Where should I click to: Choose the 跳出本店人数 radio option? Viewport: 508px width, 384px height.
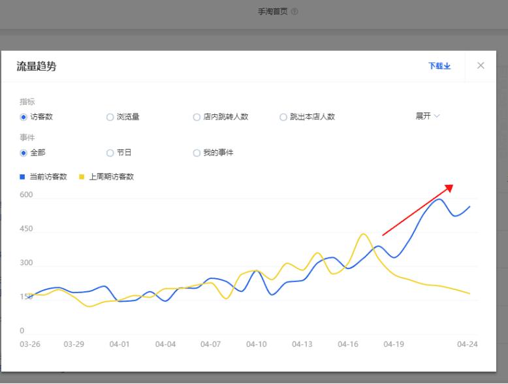tap(283, 117)
